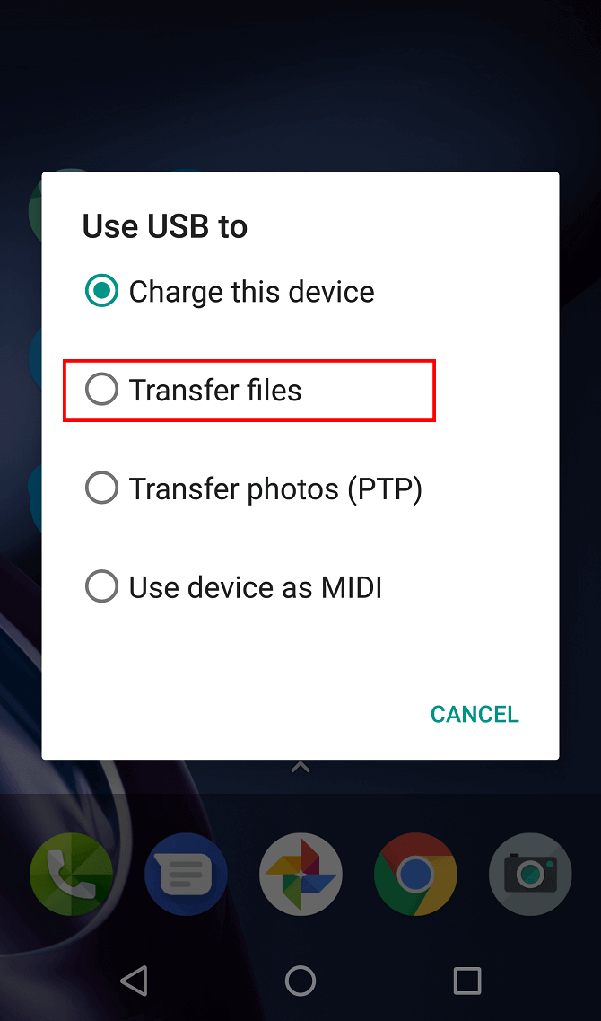This screenshot has width=601, height=1021.
Task: Choose the 'Transfer files' text label
Action: 215,390
